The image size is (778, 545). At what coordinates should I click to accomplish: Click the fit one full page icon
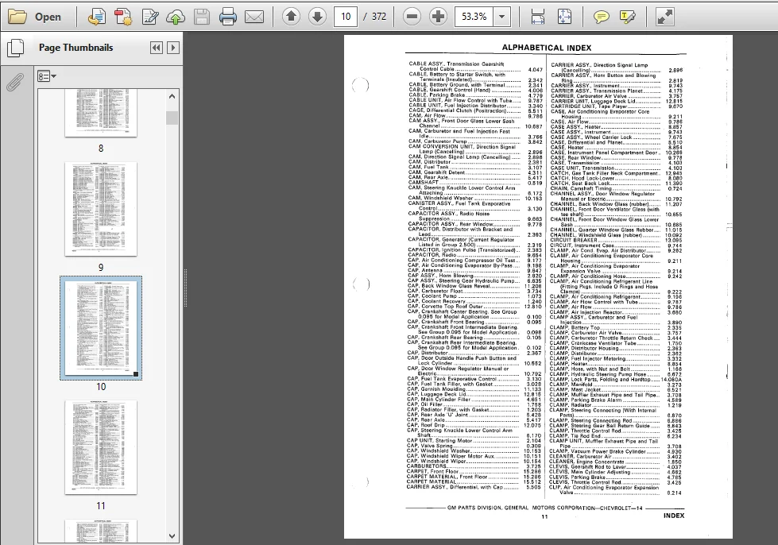point(564,17)
